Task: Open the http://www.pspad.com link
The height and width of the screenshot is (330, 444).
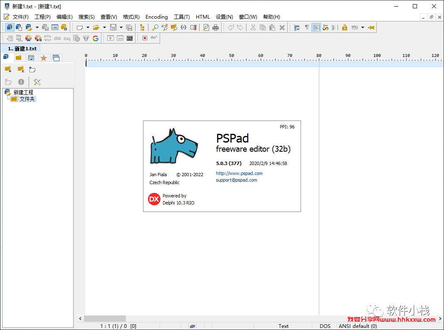Action: tap(239, 173)
